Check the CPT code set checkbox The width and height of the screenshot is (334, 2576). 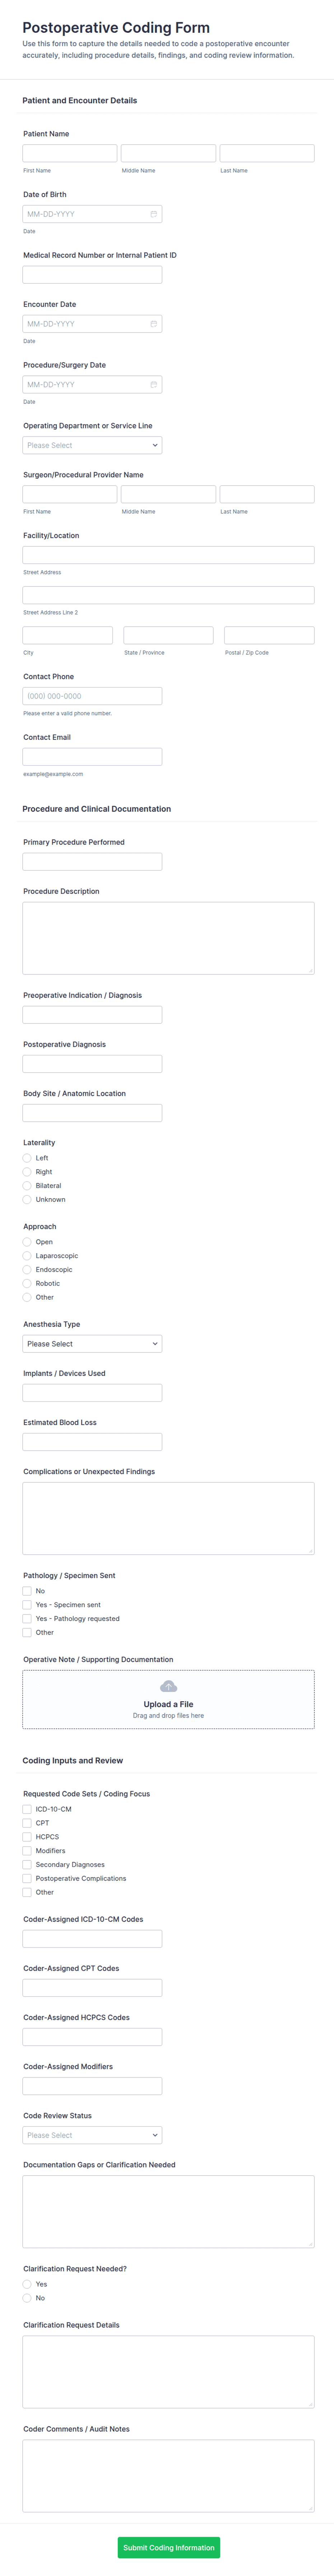27,1823
